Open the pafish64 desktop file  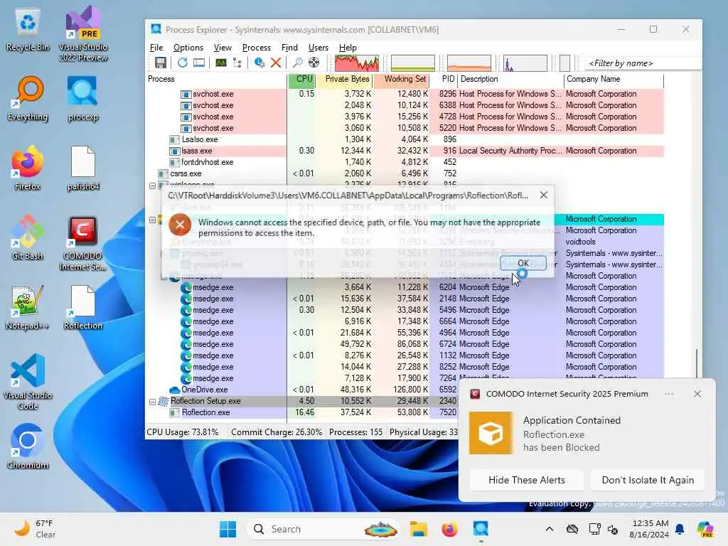(x=83, y=168)
